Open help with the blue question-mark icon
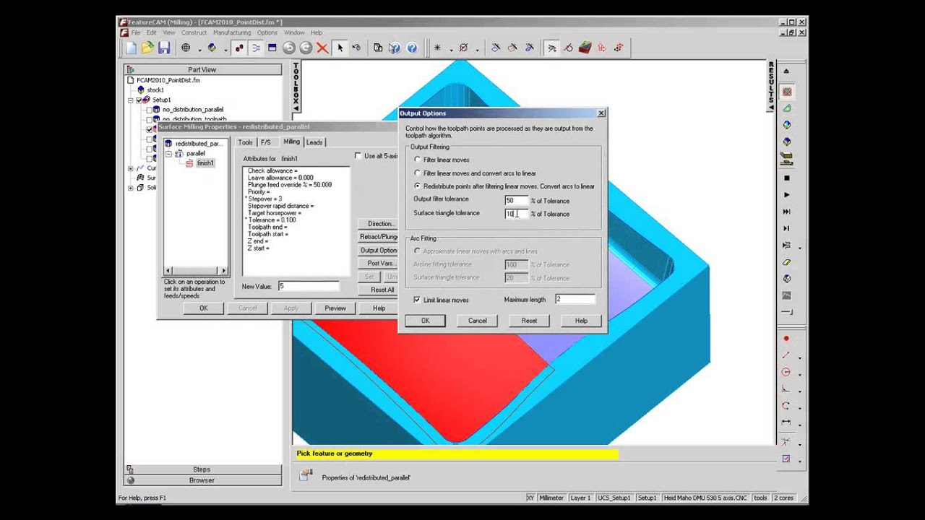925x520 pixels. [412, 48]
